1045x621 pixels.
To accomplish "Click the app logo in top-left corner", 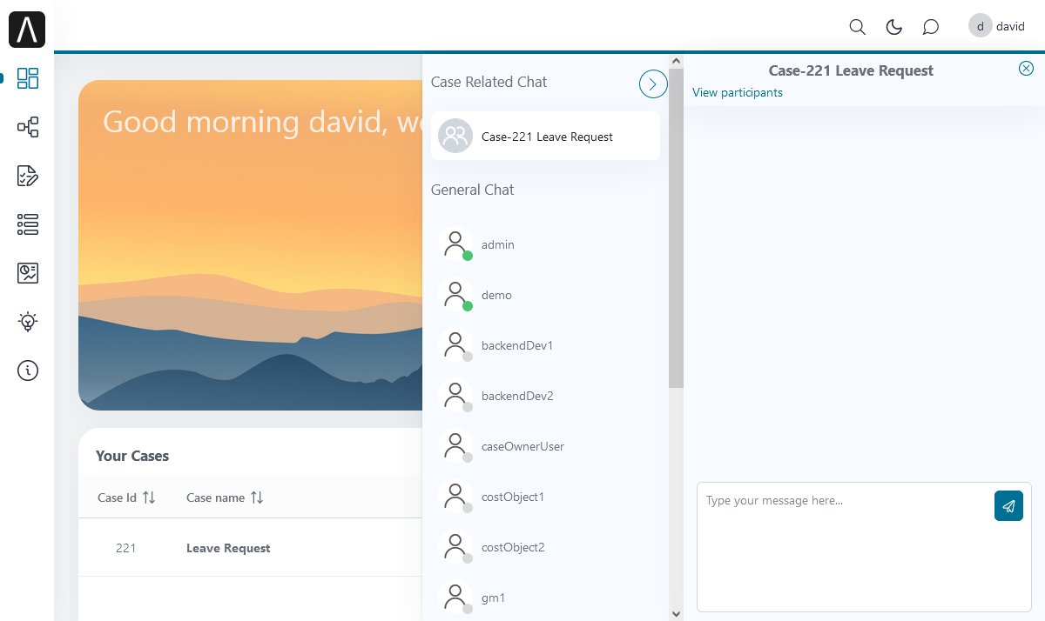I will coord(27,30).
